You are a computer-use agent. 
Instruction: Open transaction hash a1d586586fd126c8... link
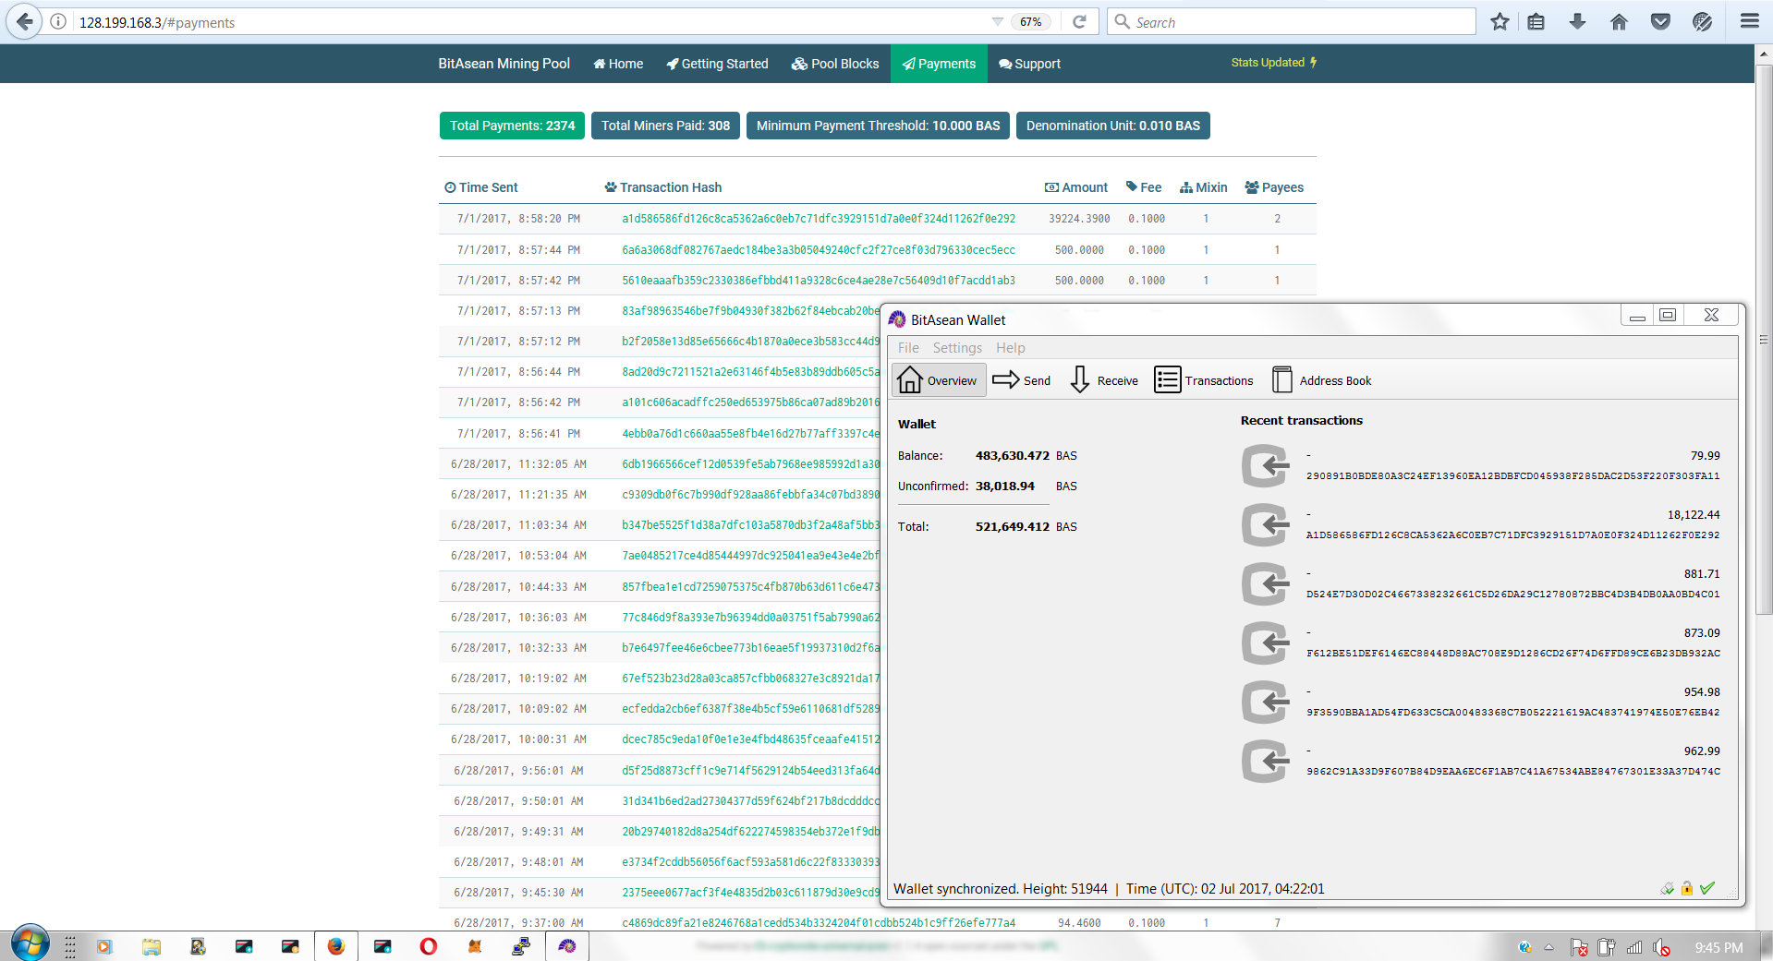819,219
